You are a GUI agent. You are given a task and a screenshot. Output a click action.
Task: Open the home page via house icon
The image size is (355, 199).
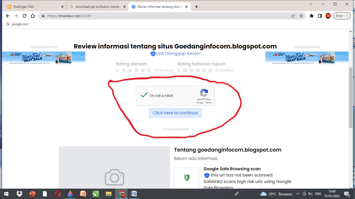(33, 16)
